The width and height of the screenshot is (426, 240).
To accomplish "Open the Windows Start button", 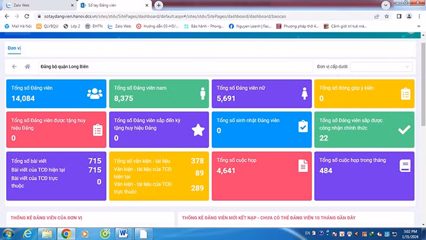I will [8, 234].
